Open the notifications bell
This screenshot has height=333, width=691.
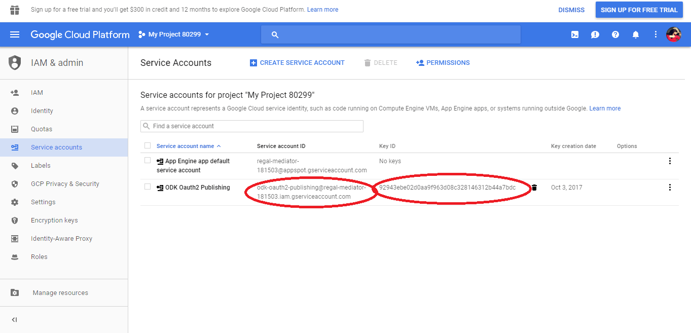636,34
